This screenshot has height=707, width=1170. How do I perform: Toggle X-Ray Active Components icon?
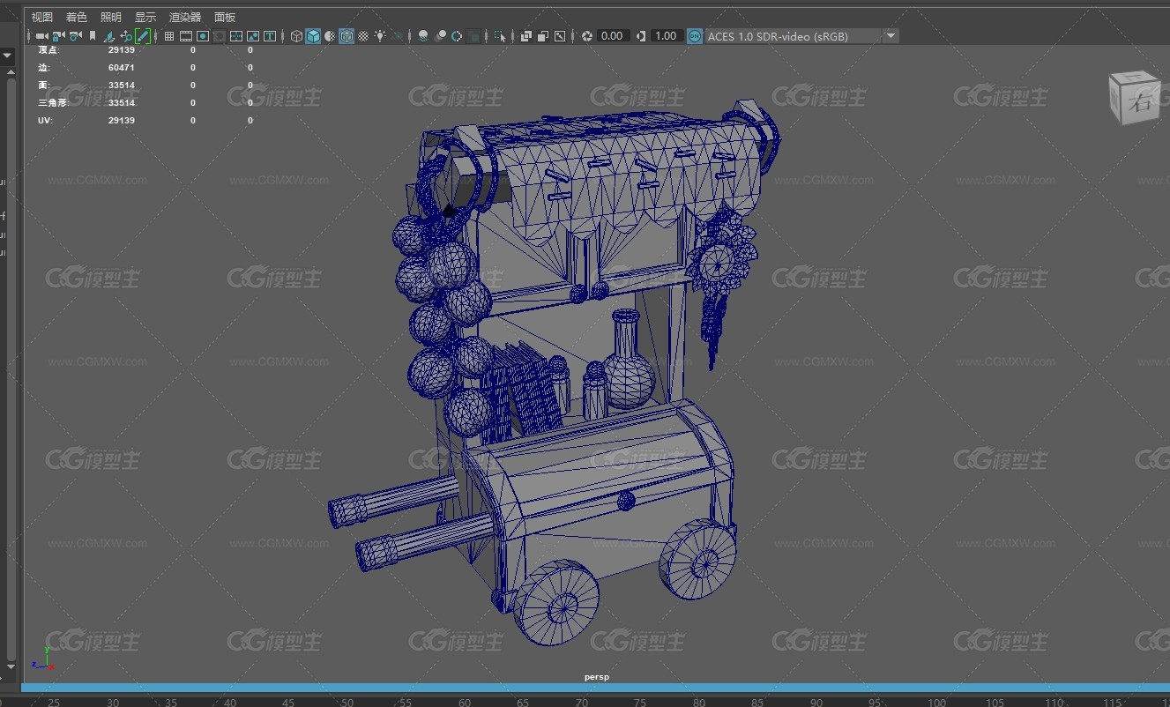[543, 36]
